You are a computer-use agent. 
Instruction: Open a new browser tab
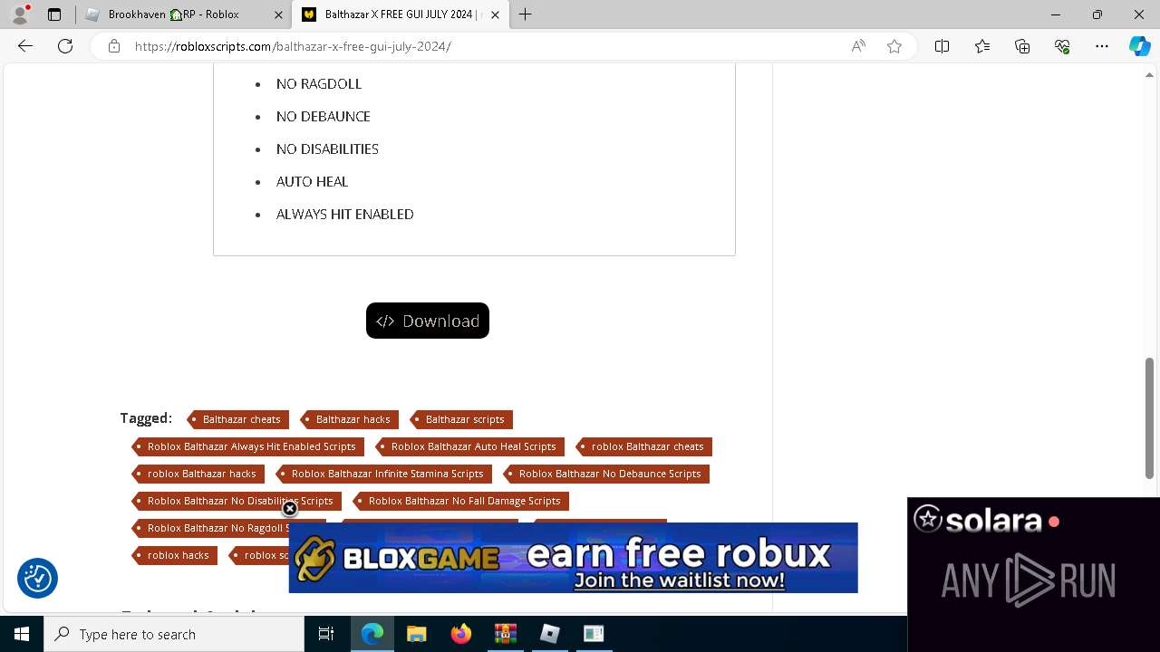click(526, 14)
